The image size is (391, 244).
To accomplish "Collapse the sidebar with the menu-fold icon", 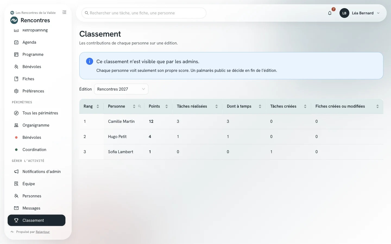I will (x=64, y=12).
